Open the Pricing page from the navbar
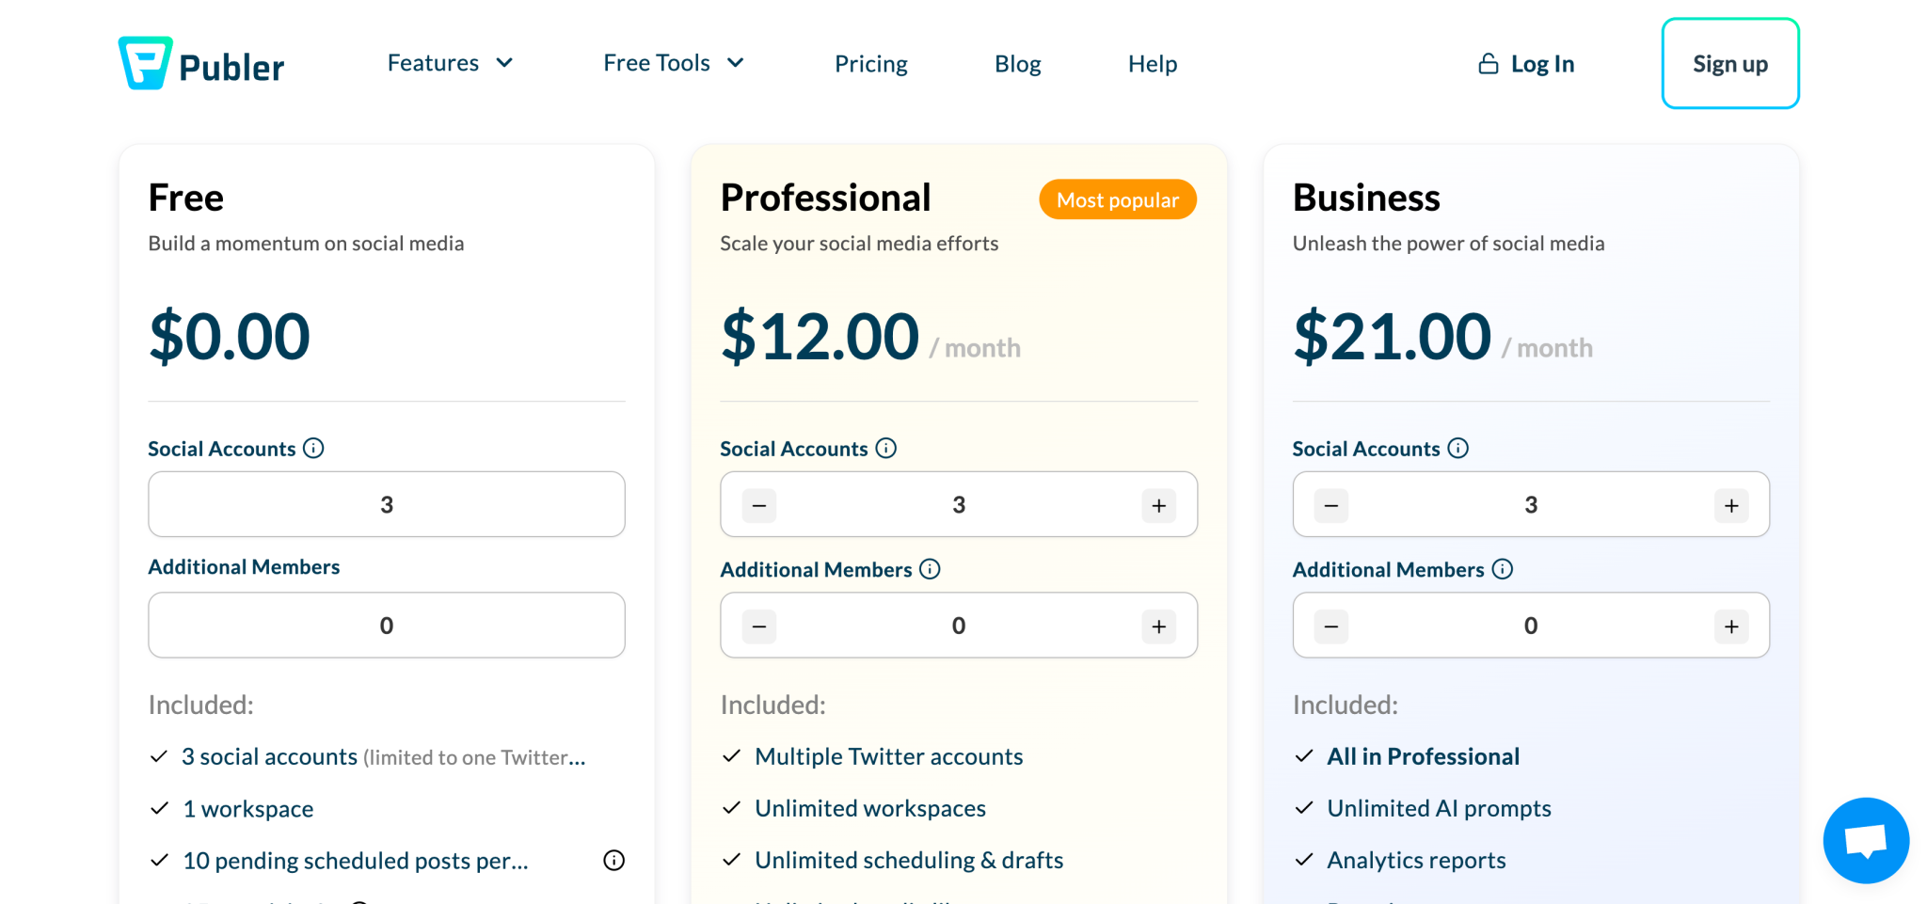Screen dimensions: 1927x904 coord(870,64)
